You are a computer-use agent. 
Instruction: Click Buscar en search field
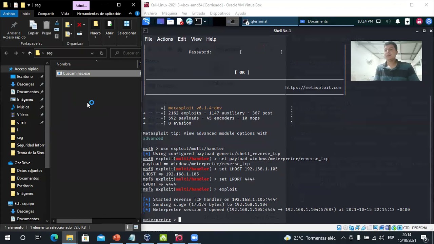click(x=126, y=53)
